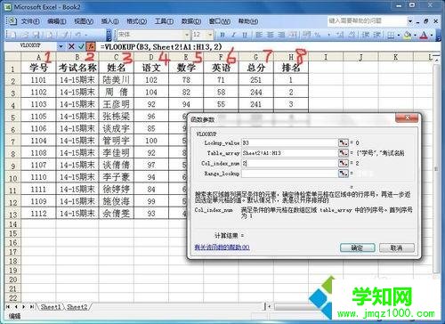The height and width of the screenshot is (324, 445).
Task: Click the Save toolbar icon
Action: click(36, 35)
